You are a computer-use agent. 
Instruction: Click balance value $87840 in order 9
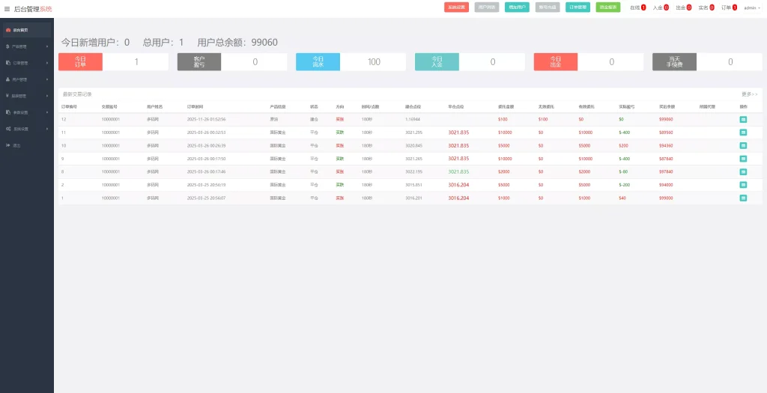coord(666,159)
